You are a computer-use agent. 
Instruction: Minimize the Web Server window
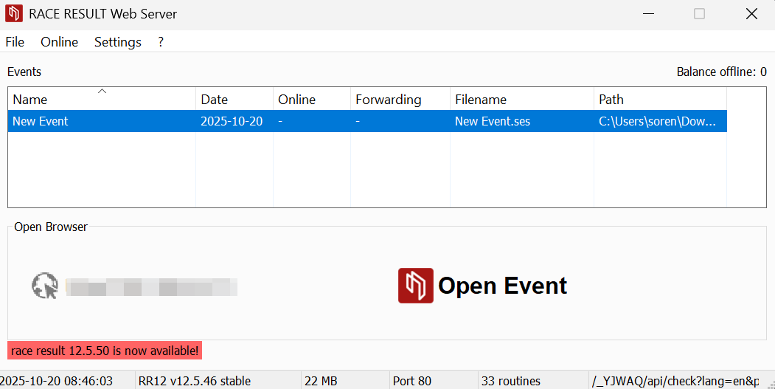pyautogui.click(x=648, y=14)
